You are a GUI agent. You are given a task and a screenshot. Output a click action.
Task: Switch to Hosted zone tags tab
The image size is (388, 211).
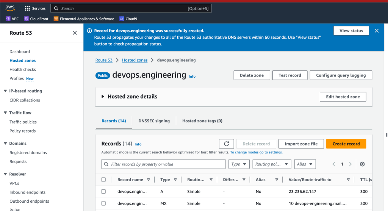pyautogui.click(x=202, y=121)
